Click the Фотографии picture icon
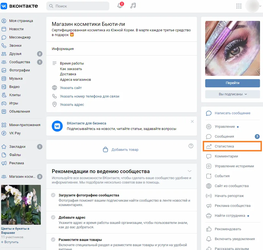 (x=4, y=70)
